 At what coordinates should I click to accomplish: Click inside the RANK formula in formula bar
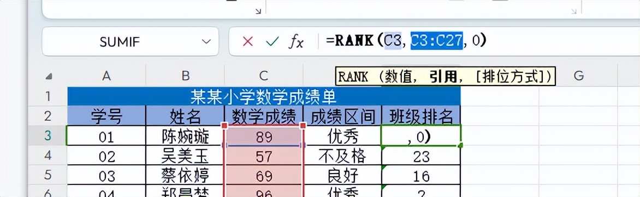click(406, 41)
